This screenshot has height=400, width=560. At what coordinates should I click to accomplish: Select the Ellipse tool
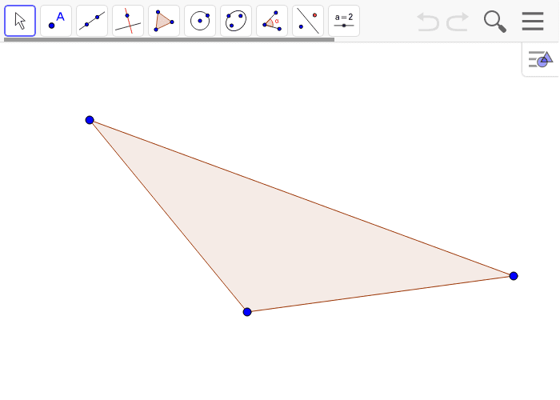pos(236,21)
